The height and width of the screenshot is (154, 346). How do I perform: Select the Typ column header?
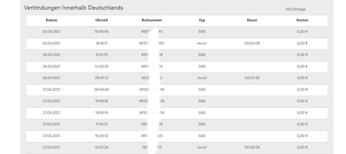point(202,20)
